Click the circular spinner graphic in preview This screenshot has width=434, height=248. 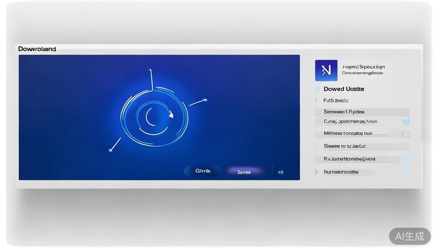(x=154, y=117)
